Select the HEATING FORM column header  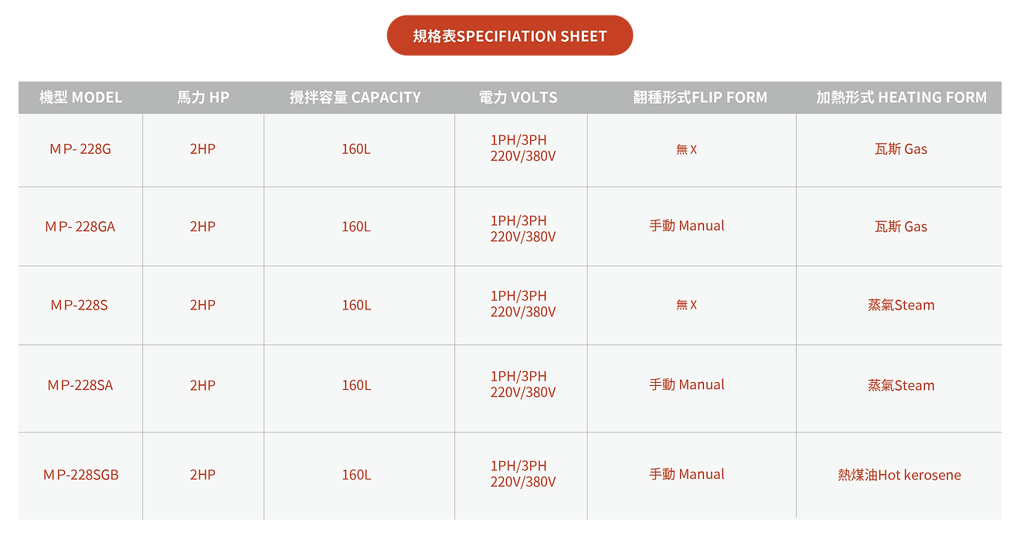901,97
